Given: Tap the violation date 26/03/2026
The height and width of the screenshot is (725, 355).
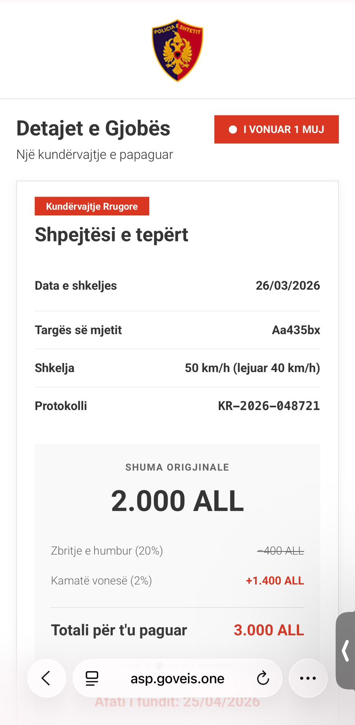Looking at the screenshot, I should [288, 285].
